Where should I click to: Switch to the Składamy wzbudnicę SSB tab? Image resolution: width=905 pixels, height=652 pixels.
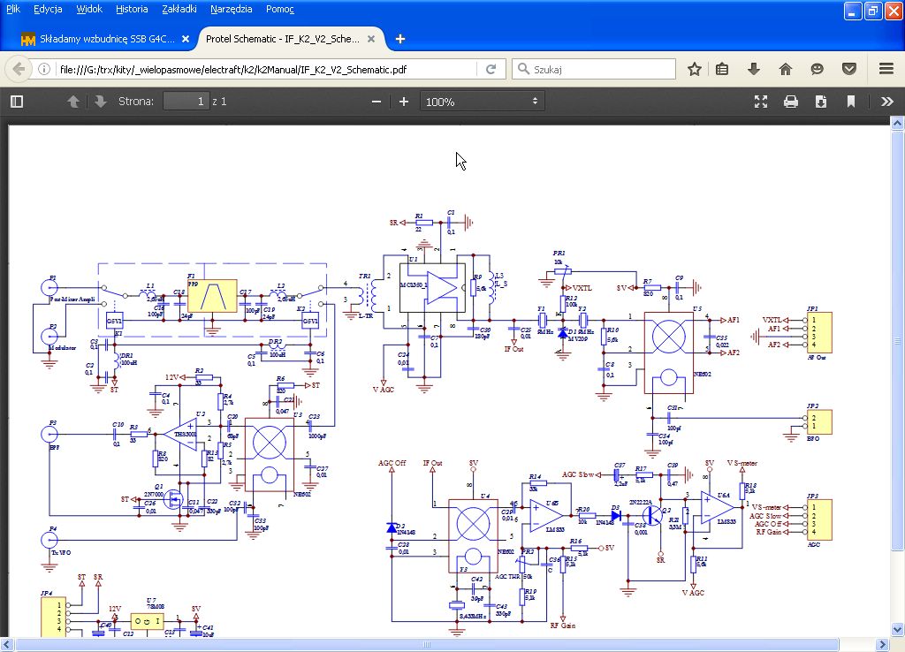pyautogui.click(x=97, y=39)
